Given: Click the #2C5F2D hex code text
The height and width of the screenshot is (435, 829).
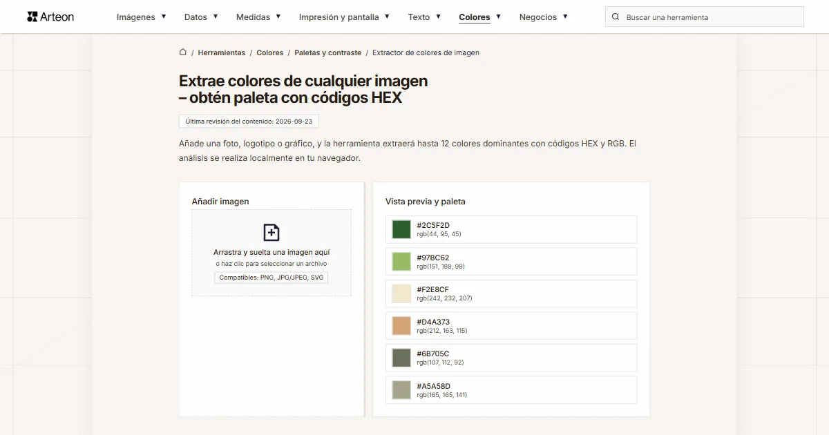Looking at the screenshot, I should 433,225.
